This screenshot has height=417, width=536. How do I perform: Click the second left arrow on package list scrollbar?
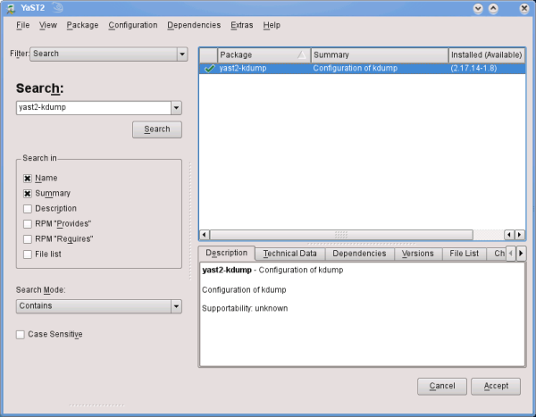pyautogui.click(x=509, y=235)
